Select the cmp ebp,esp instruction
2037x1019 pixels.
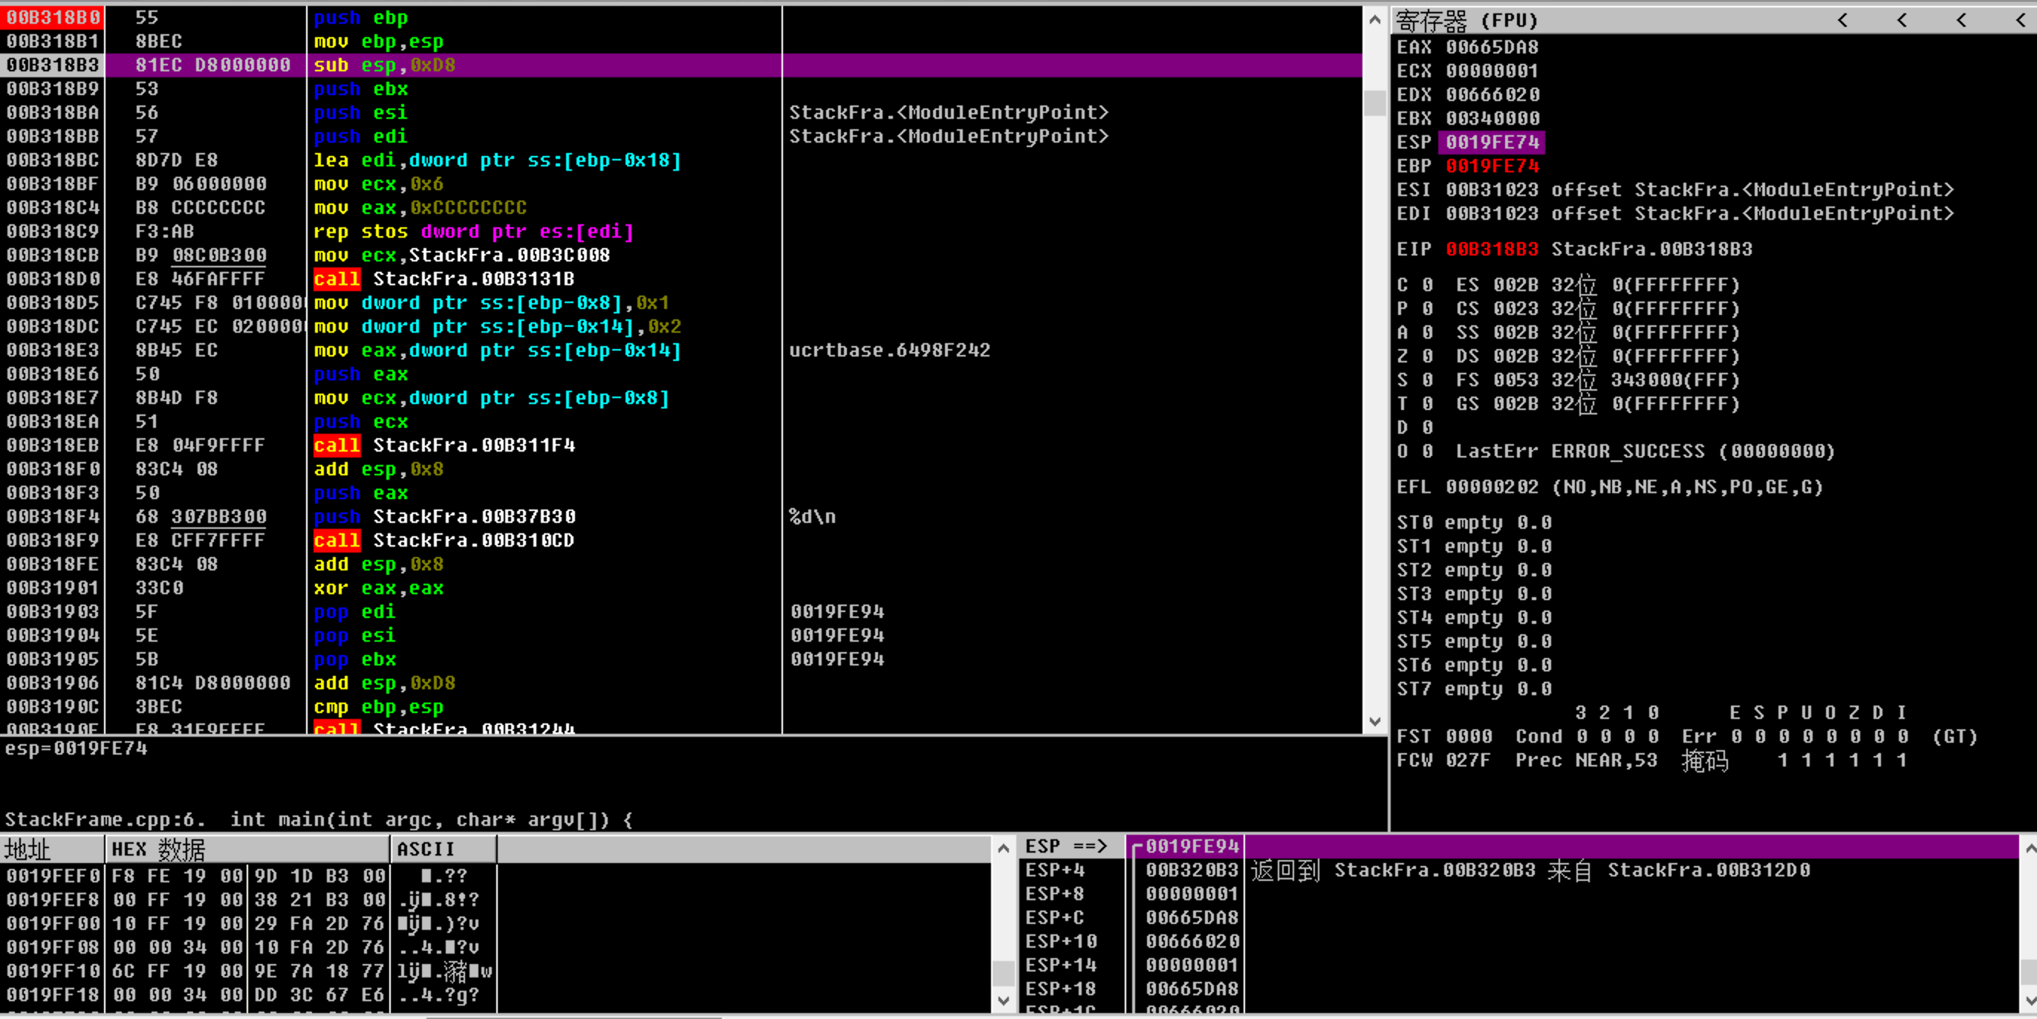[378, 707]
